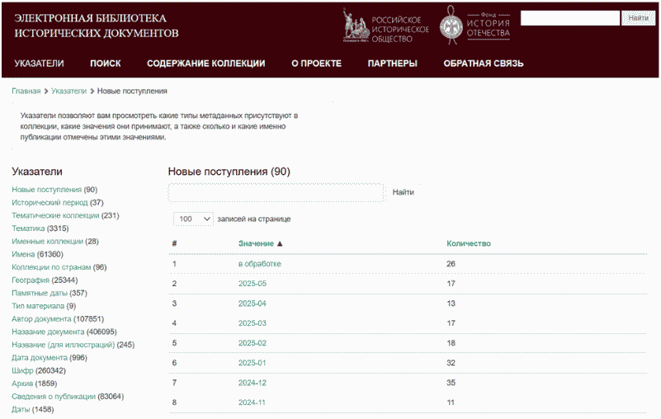Click the site title Электронная библиотека исторических документов

pyautogui.click(x=96, y=26)
